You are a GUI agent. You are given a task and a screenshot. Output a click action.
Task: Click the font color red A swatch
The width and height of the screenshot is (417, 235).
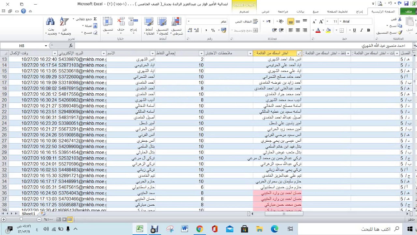(x=318, y=30)
